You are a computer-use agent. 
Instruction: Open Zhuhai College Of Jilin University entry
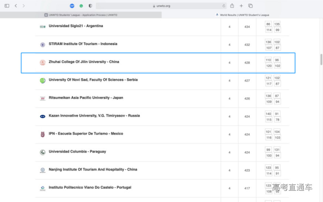(x=84, y=62)
